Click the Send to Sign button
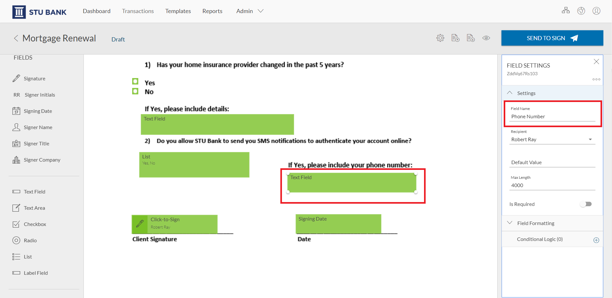 (552, 38)
